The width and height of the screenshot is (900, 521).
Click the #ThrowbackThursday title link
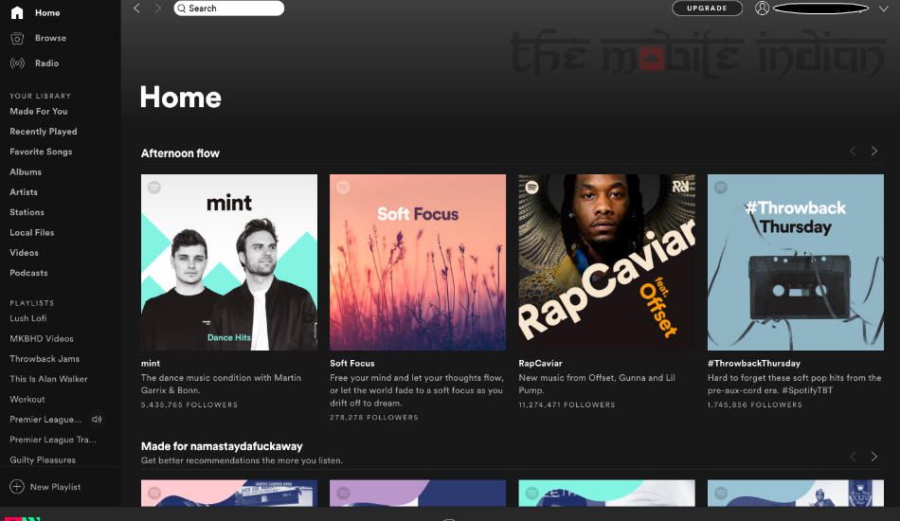coord(754,363)
